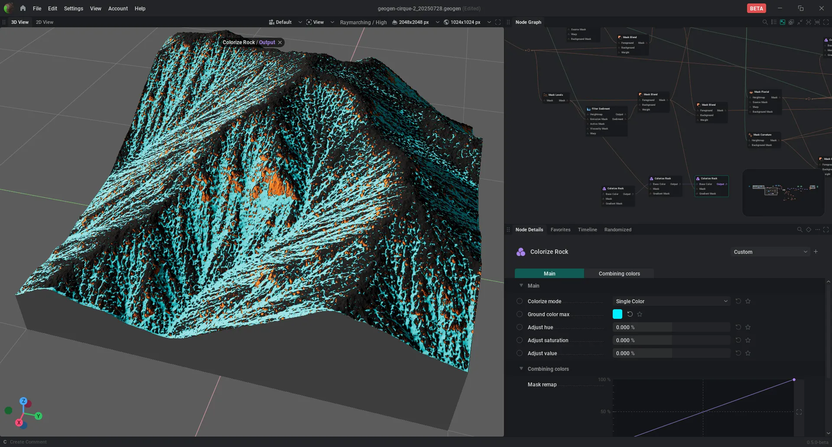Reset Ground color max value
This screenshot has width=832, height=447.
630,314
